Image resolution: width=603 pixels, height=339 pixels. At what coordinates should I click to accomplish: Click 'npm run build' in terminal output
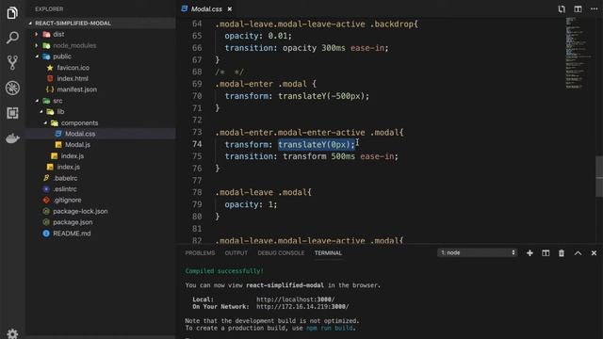point(329,328)
